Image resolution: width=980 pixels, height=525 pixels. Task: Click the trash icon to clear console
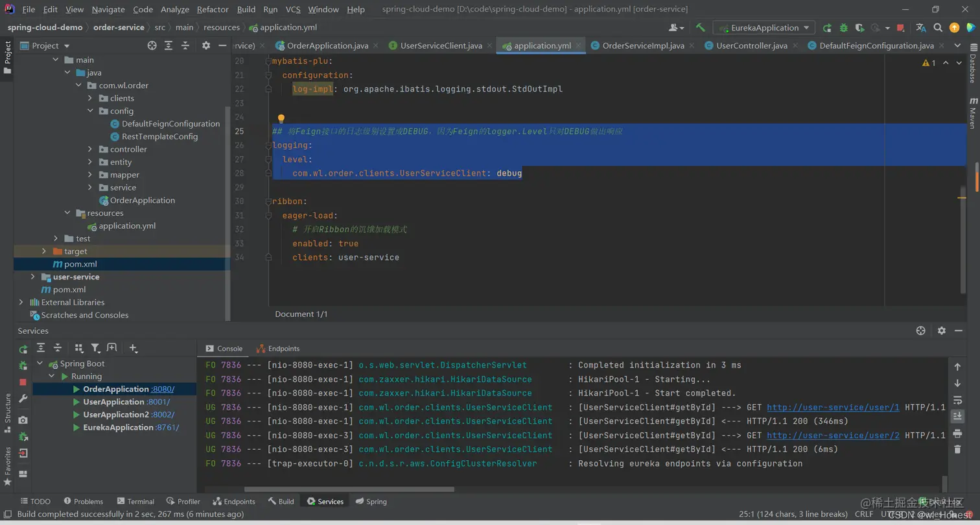pyautogui.click(x=957, y=449)
